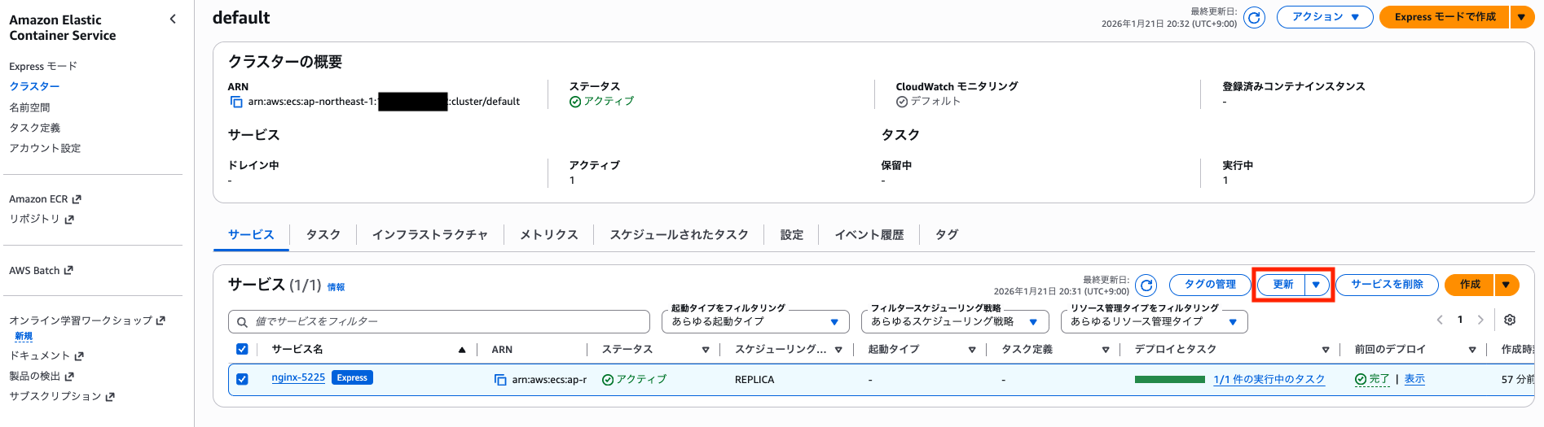Click the アクティブ status in the nginx-5225 row
The height and width of the screenshot is (427, 1544).
point(634,380)
